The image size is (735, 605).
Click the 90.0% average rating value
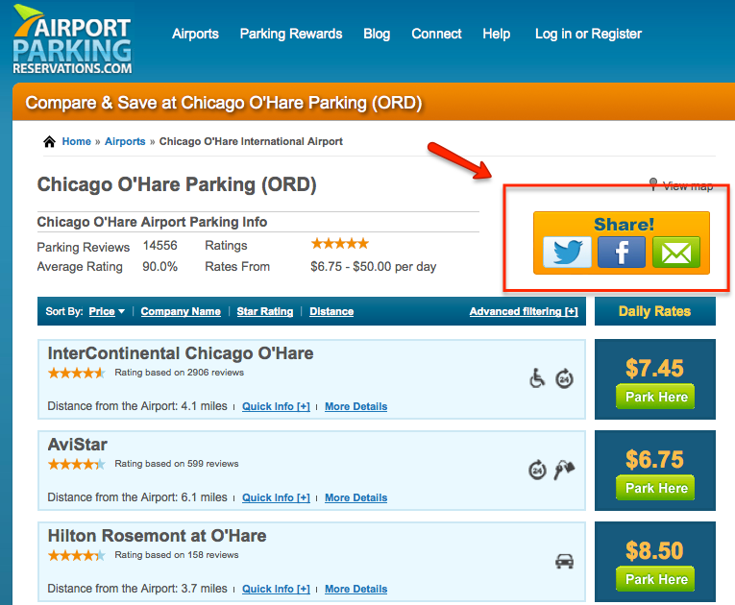click(x=159, y=267)
